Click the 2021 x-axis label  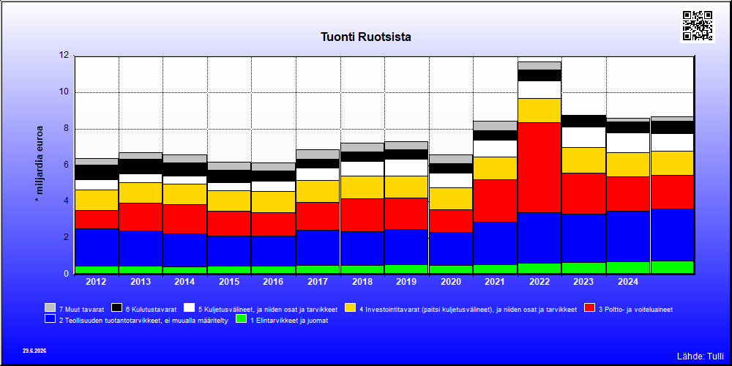click(495, 282)
